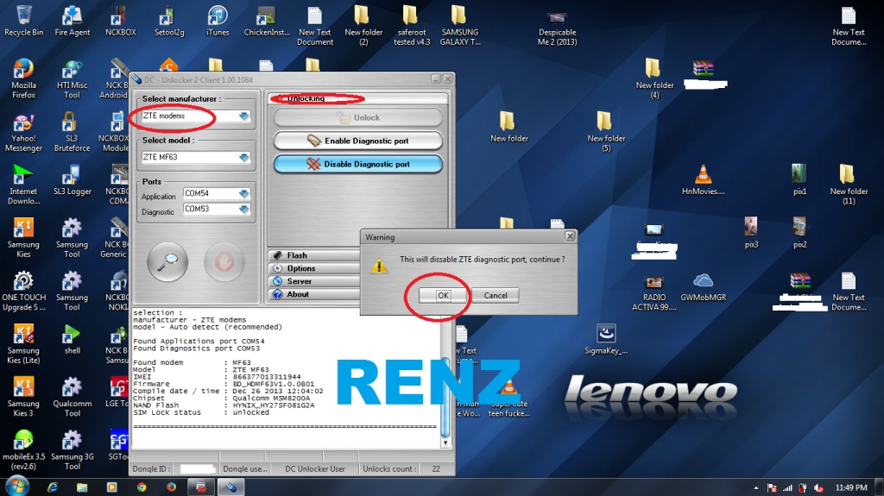The image size is (884, 496).
Task: Open the Flash section
Action: tap(314, 255)
